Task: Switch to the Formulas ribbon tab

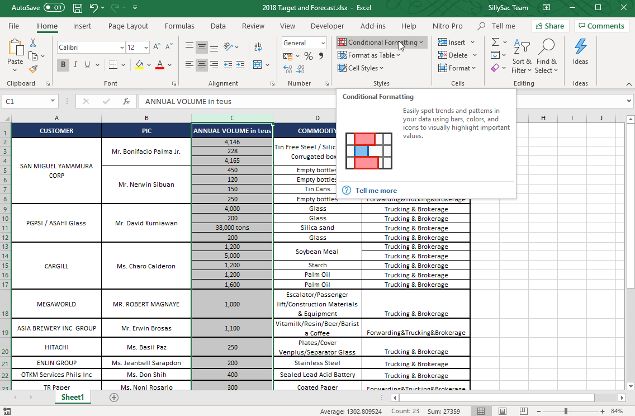Action: (x=179, y=26)
